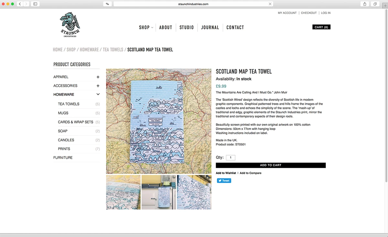
Task: Open the Shop dropdown menu
Action: pyautogui.click(x=146, y=27)
